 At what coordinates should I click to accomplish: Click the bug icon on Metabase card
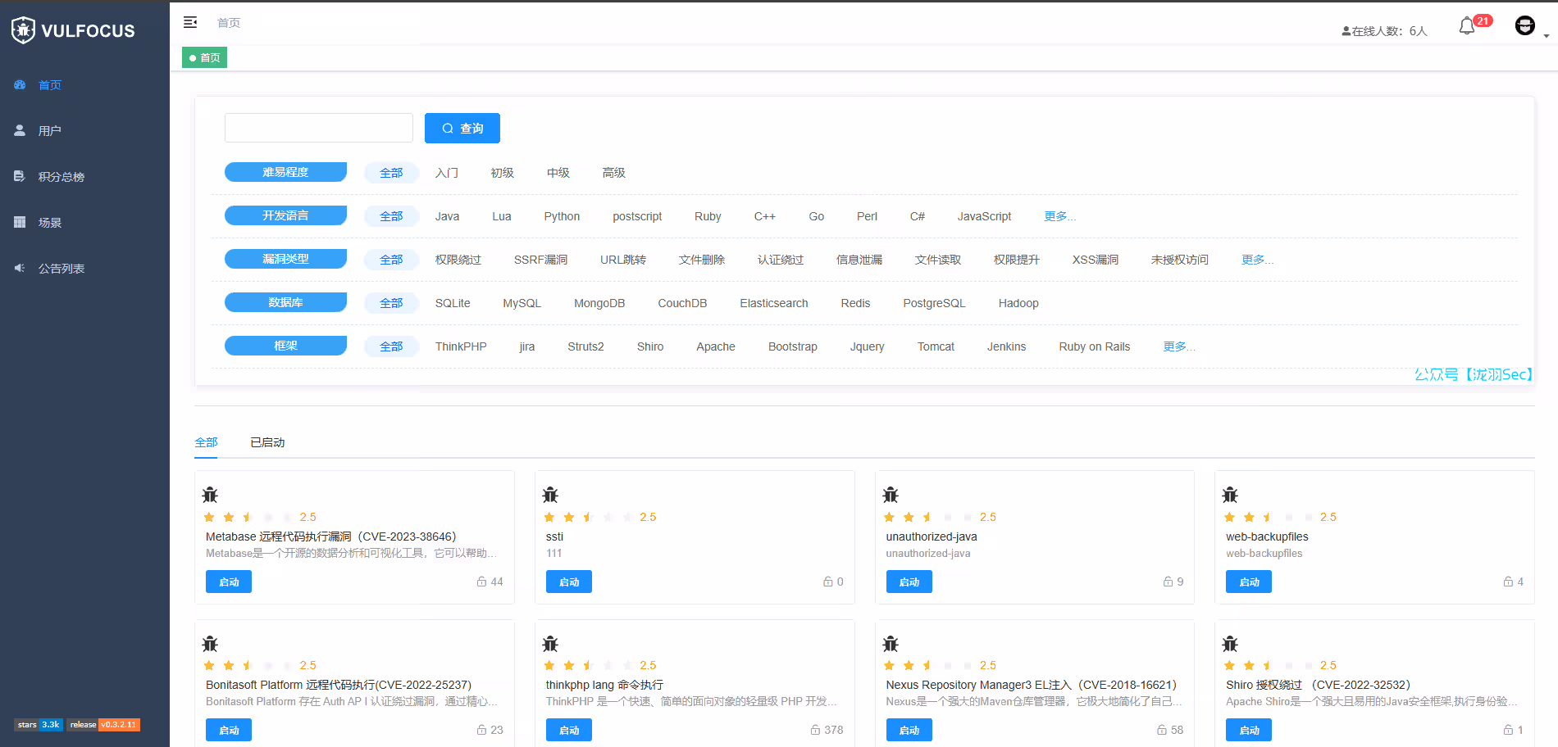[x=210, y=495]
